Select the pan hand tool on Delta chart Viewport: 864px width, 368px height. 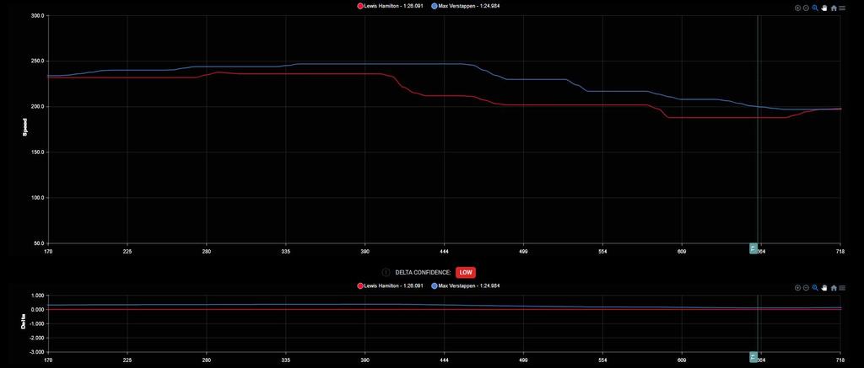[824, 288]
